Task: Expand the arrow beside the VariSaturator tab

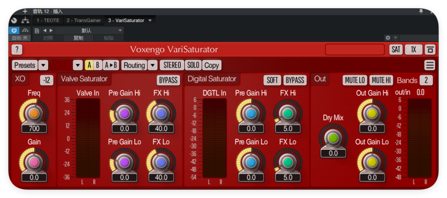Action: coord(150,20)
